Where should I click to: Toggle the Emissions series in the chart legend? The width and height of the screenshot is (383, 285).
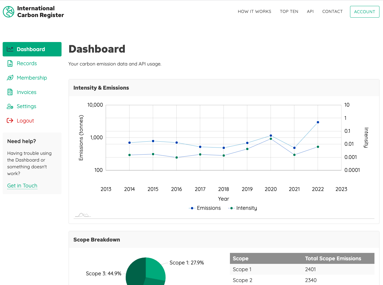tap(209, 208)
